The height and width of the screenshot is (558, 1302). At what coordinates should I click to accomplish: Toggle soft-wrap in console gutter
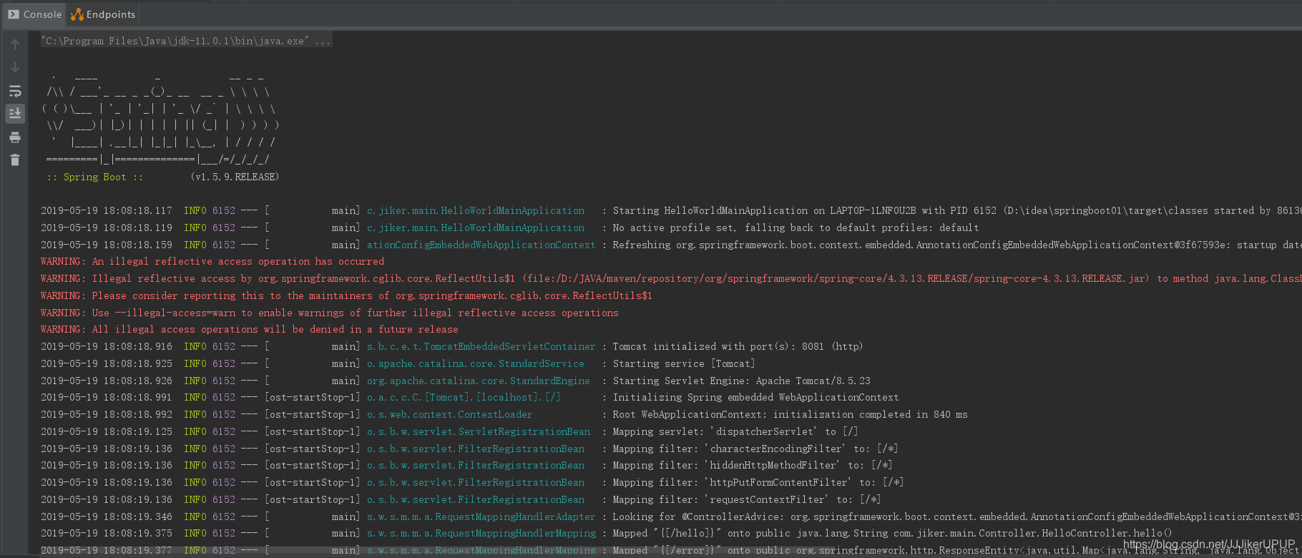click(15, 91)
